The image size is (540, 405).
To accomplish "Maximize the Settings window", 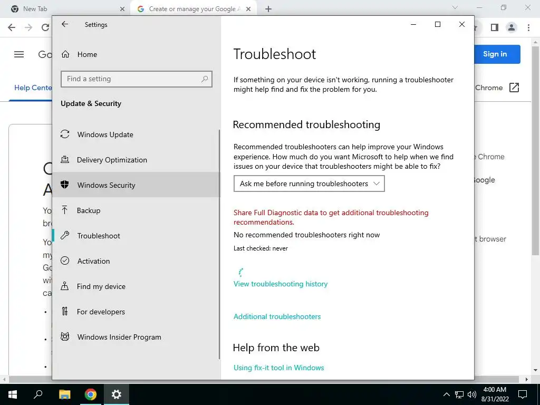I will pyautogui.click(x=438, y=24).
